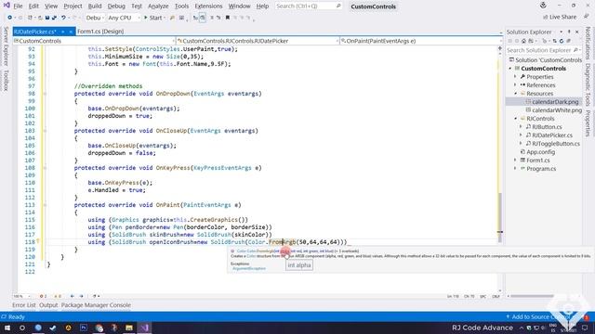The image size is (595, 334).
Task: Select Solution 'CustomControls' root node
Action: 546,60
